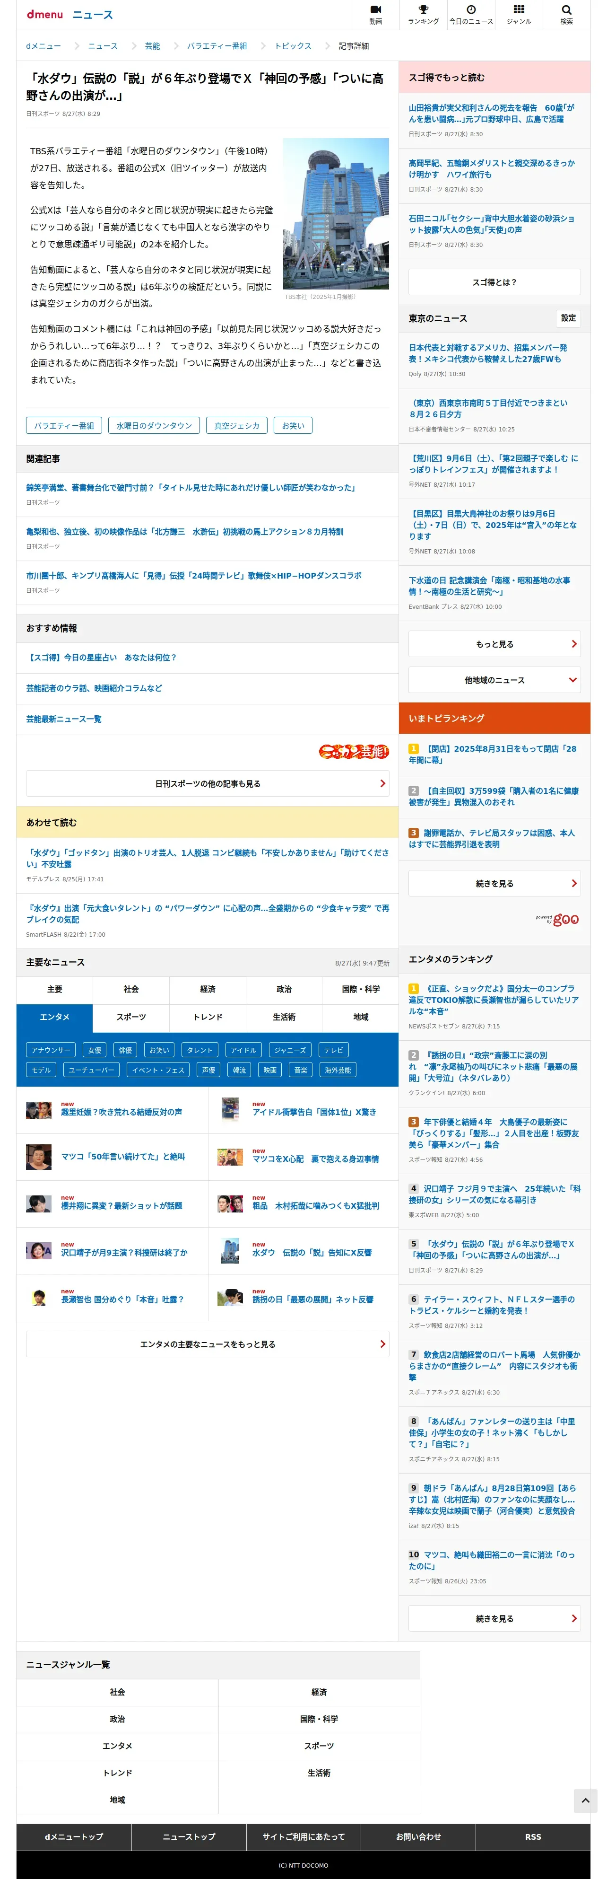The width and height of the screenshot is (607, 1879).
Task: Click the ニッカン芸能 banner logo
Action: point(354,751)
